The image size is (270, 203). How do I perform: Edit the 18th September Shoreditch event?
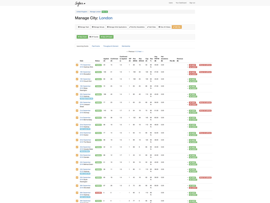pos(77,72)
